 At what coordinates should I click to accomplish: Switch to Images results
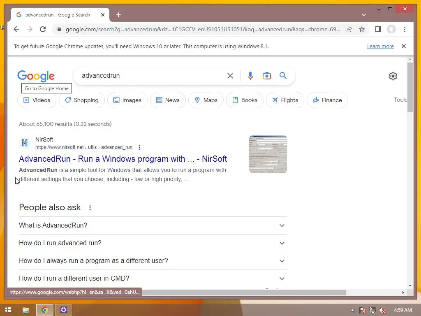pyautogui.click(x=127, y=100)
